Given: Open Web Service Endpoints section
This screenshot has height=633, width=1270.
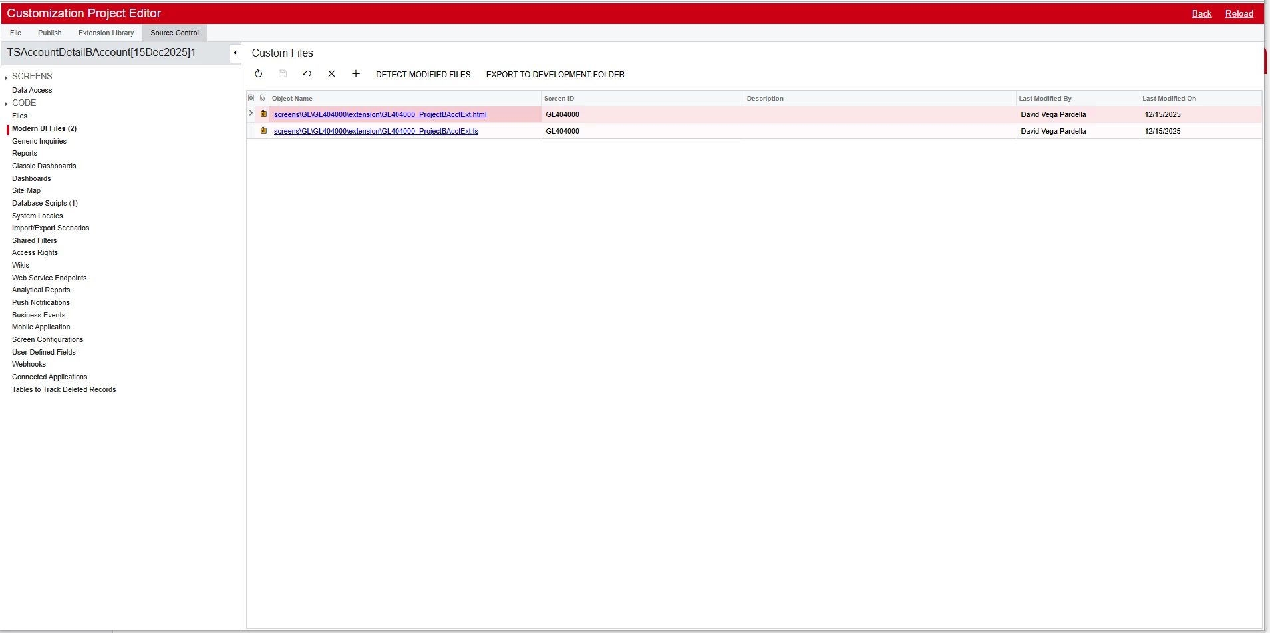Looking at the screenshot, I should (49, 278).
